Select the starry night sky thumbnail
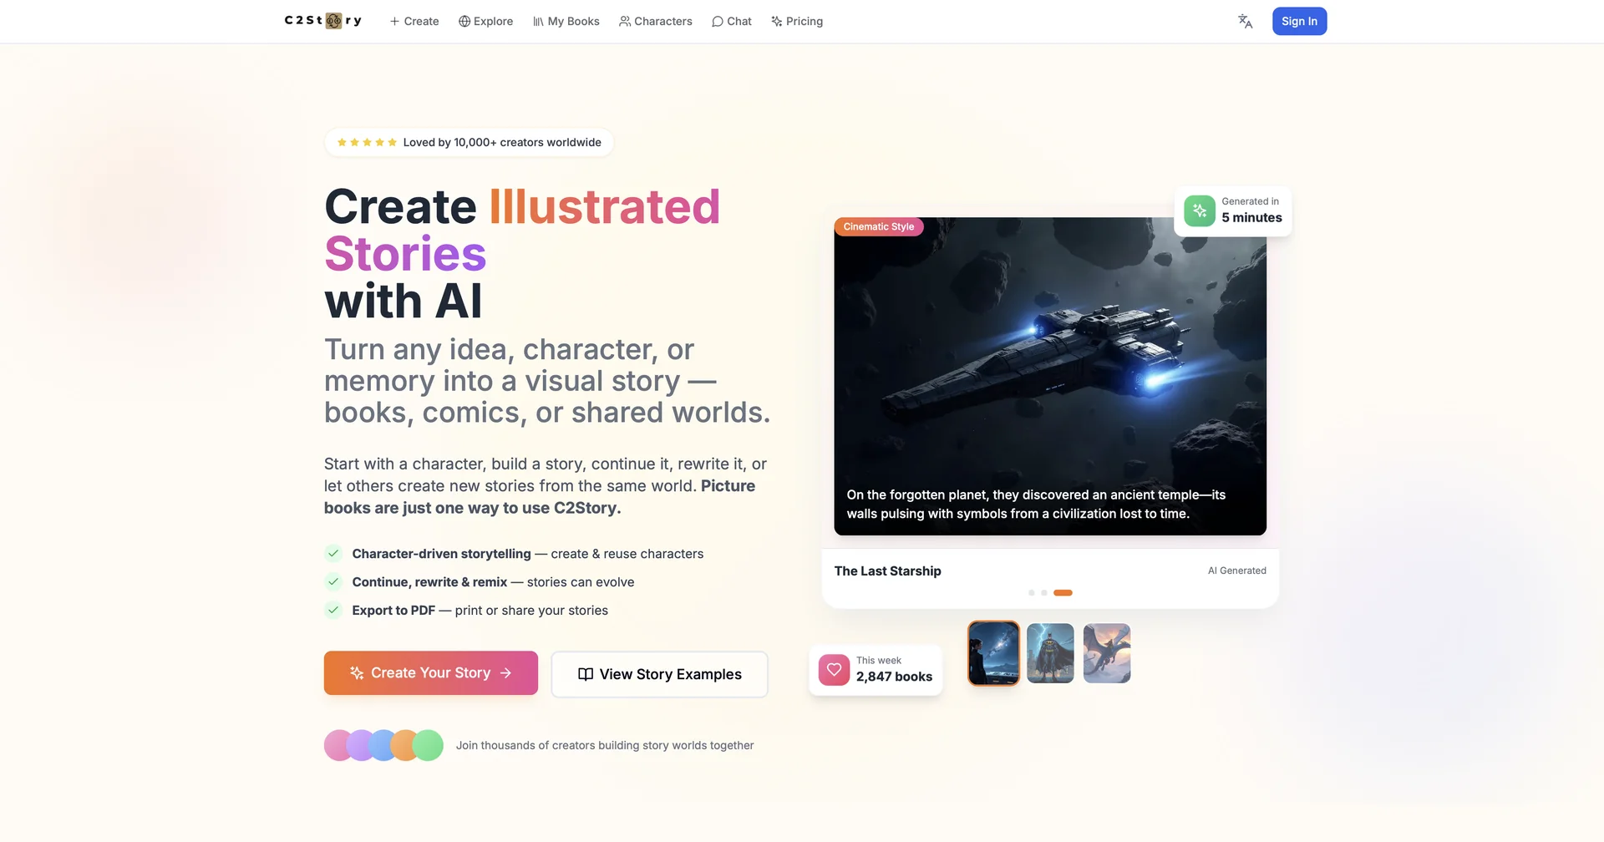This screenshot has width=1604, height=842. (994, 653)
